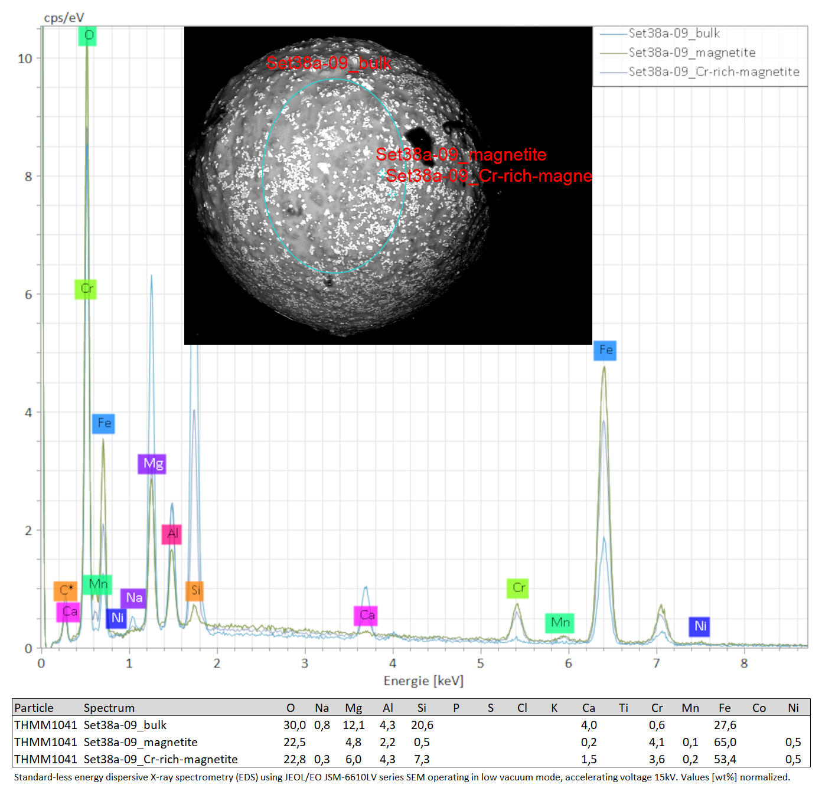Select the red Set38a-09_magnetite annotation on the image
The height and width of the screenshot is (791, 822).
click(x=461, y=154)
